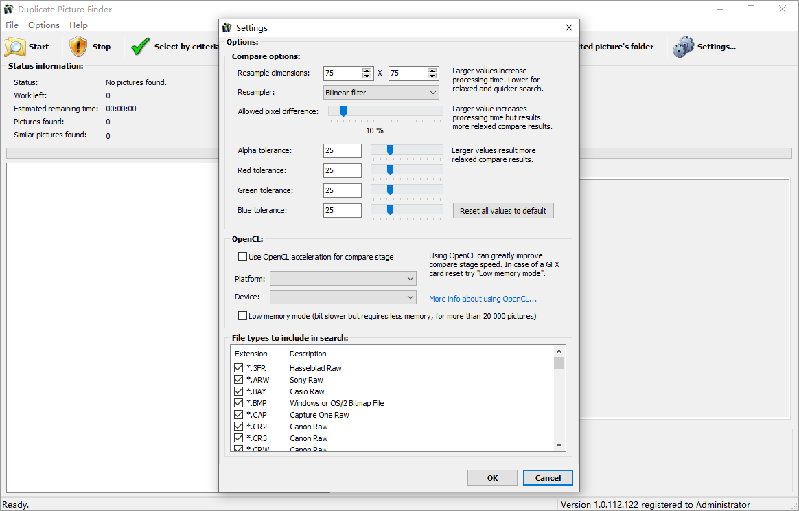The image size is (799, 511).
Task: Click the Alpha tolerance slider
Action: tap(406, 150)
